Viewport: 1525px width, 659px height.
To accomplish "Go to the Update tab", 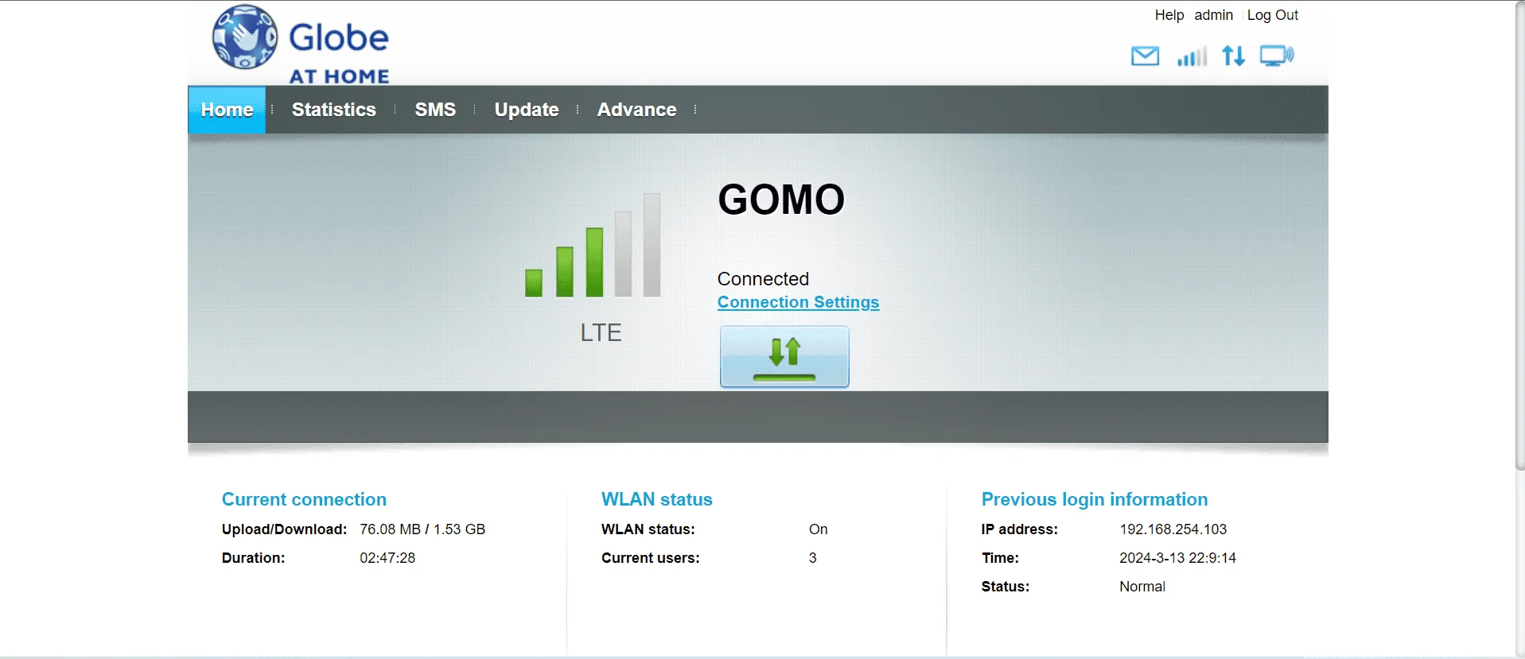I will point(527,110).
